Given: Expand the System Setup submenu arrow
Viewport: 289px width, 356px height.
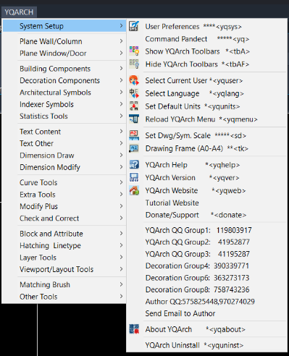Looking at the screenshot, I should [x=121, y=25].
